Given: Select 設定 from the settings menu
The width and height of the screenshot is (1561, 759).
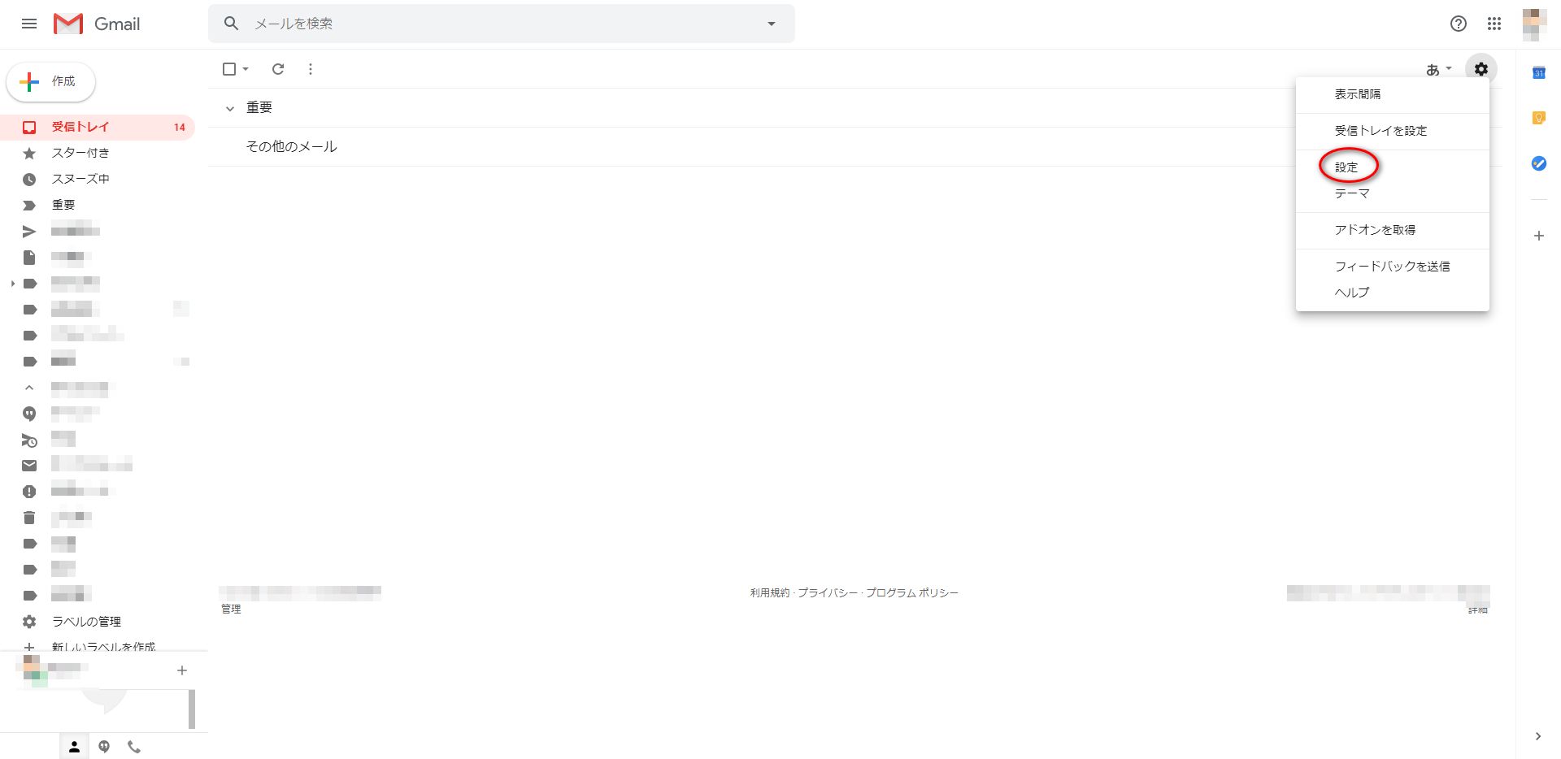Looking at the screenshot, I should [x=1346, y=167].
